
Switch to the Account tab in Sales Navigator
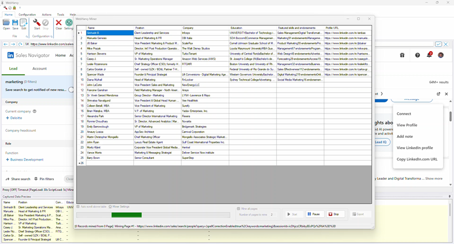(39, 69)
